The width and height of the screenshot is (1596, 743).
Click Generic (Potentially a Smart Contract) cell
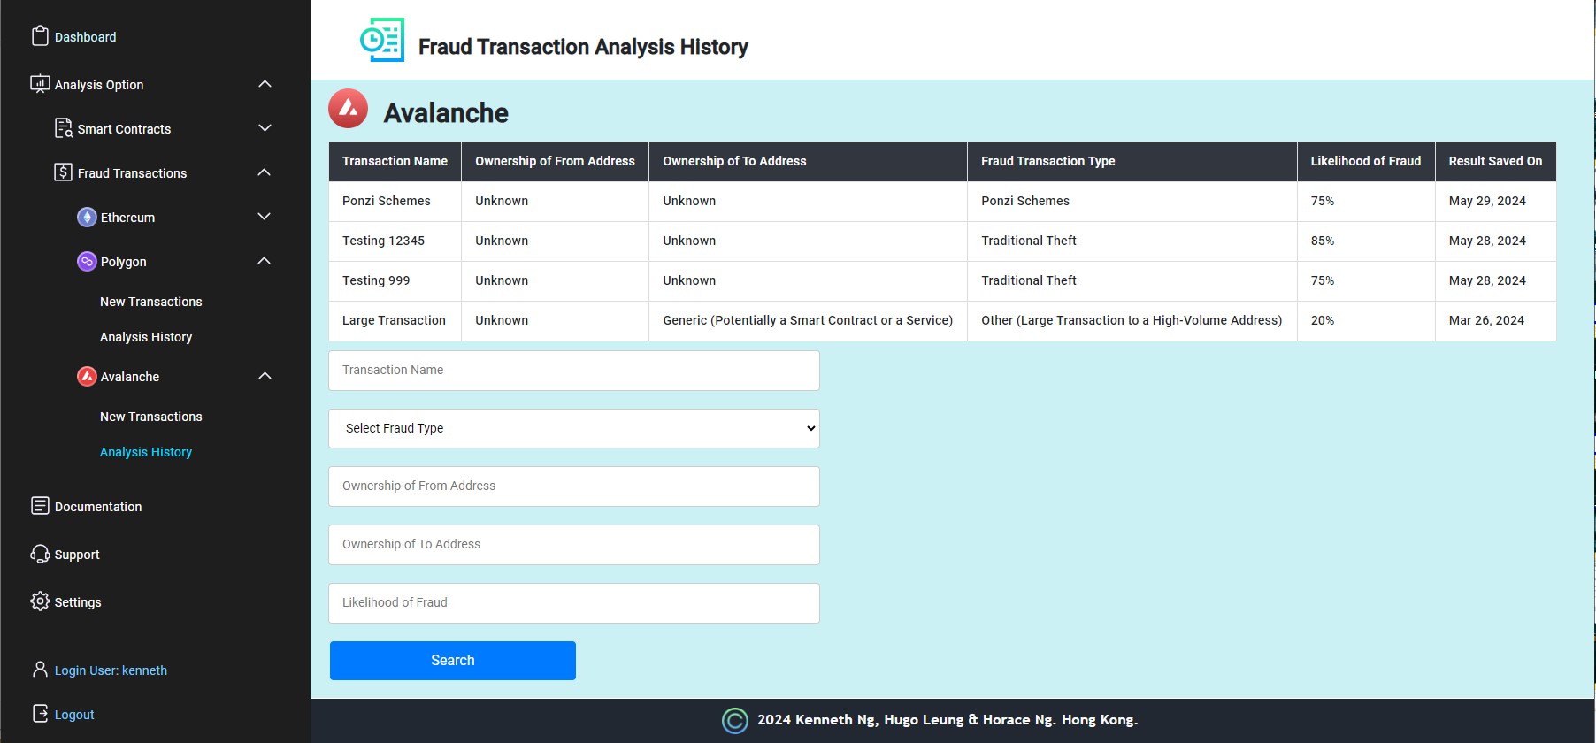point(808,320)
